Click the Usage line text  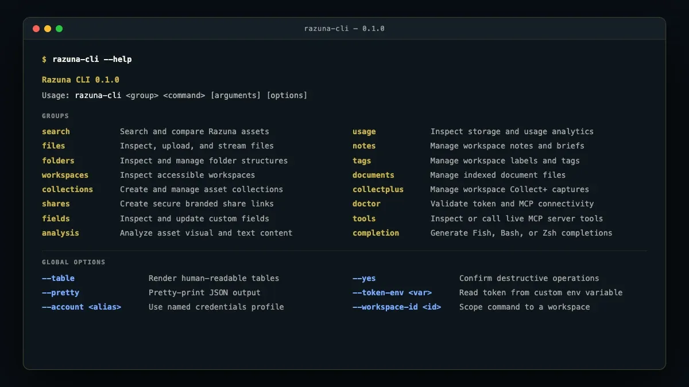point(175,95)
